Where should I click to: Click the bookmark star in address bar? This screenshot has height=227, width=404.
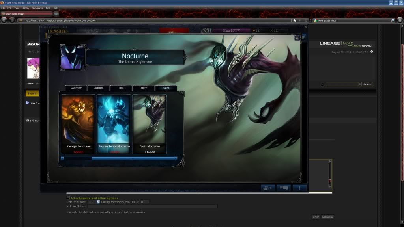[294, 20]
